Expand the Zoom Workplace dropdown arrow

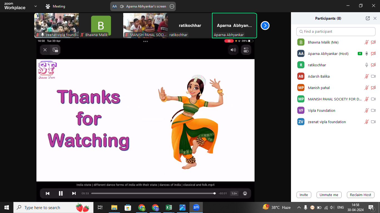click(35, 6)
